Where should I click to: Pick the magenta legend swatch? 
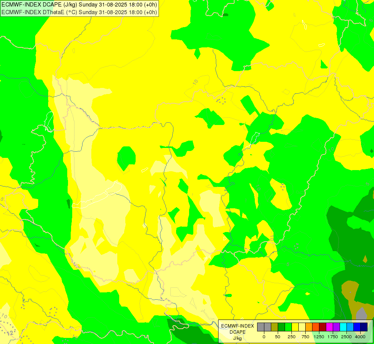330,327
